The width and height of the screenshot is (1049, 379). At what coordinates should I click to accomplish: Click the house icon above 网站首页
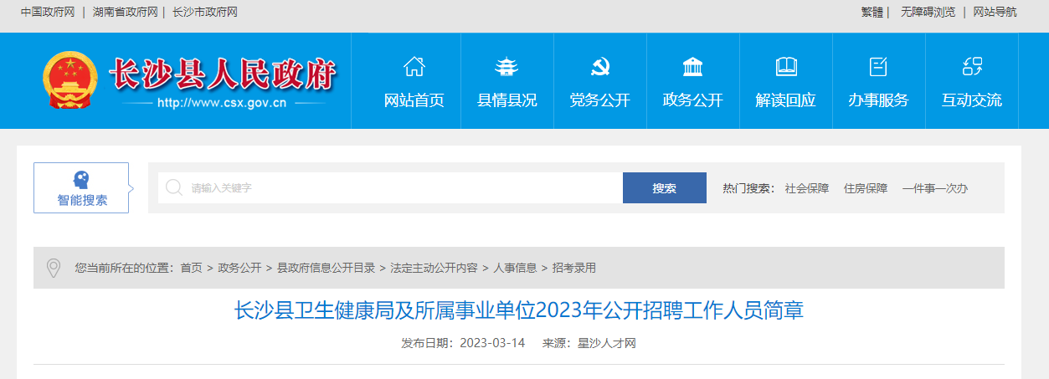click(414, 66)
